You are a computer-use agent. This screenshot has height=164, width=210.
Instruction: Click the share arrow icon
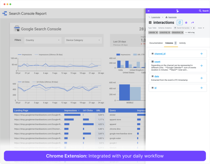click(x=192, y=22)
